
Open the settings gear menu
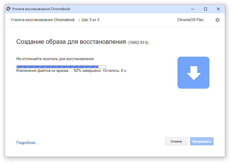tap(218, 20)
